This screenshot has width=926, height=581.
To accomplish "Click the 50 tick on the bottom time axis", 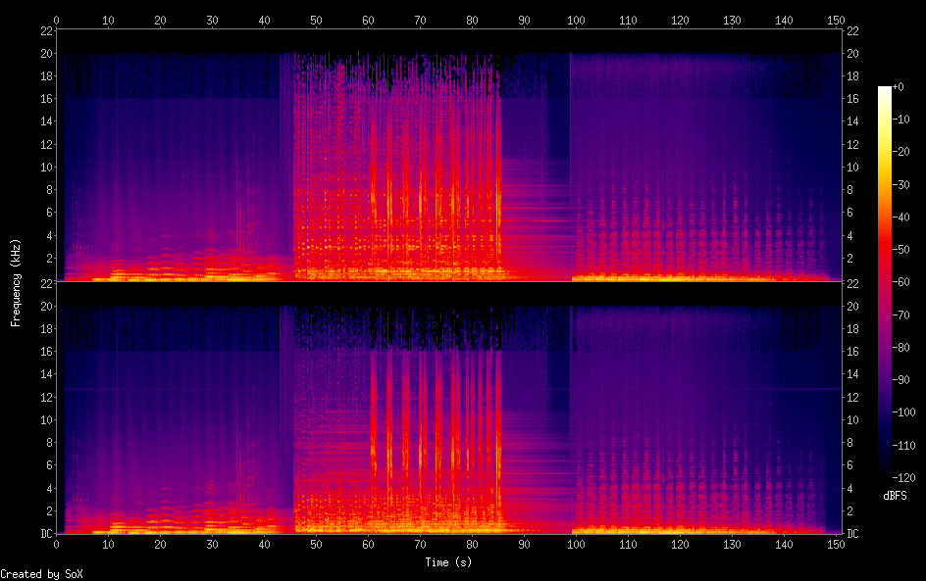I will click(316, 545).
